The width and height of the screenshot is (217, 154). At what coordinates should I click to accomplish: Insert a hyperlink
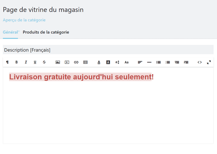coord(76,62)
